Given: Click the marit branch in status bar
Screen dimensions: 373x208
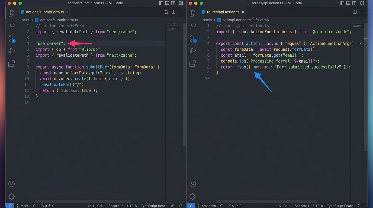Looking at the screenshot, I should 22,206.
